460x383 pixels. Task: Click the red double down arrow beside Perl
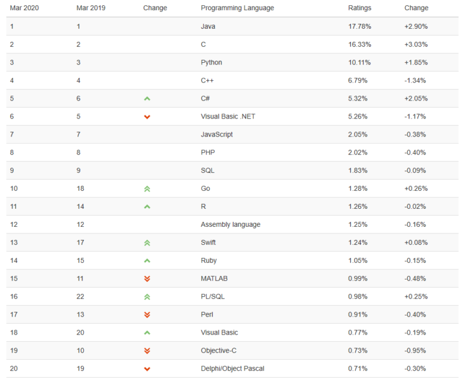[147, 314]
